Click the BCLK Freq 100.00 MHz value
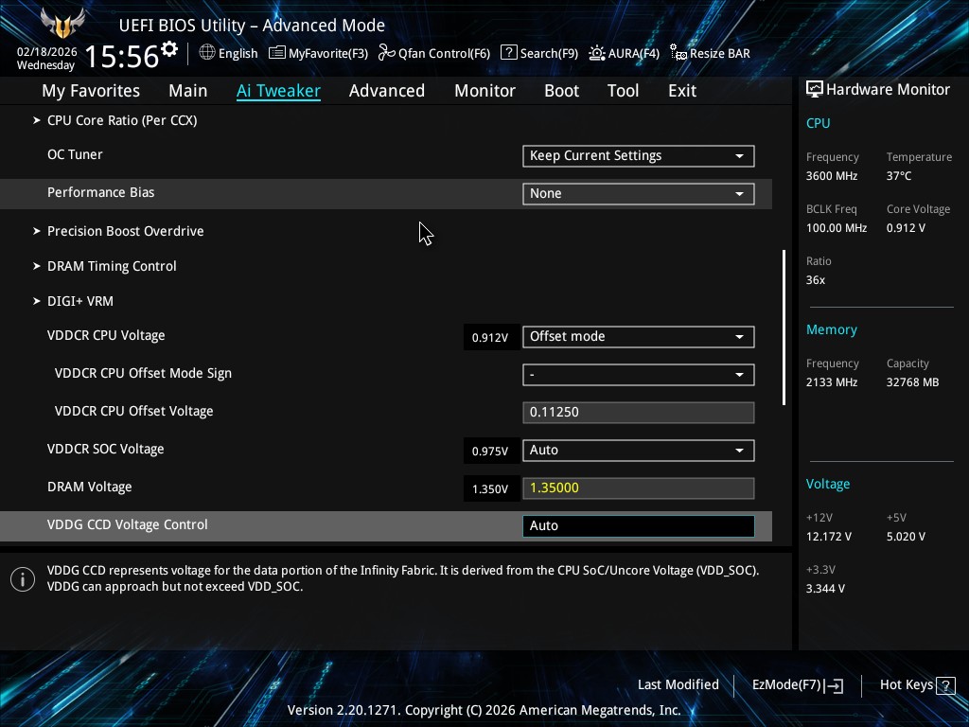 coord(837,228)
